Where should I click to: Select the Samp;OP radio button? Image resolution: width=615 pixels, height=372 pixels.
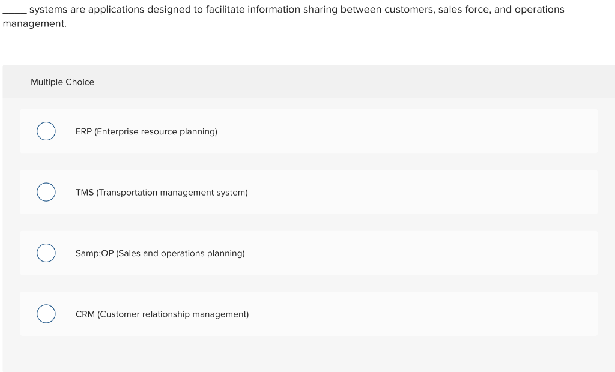coord(46,253)
